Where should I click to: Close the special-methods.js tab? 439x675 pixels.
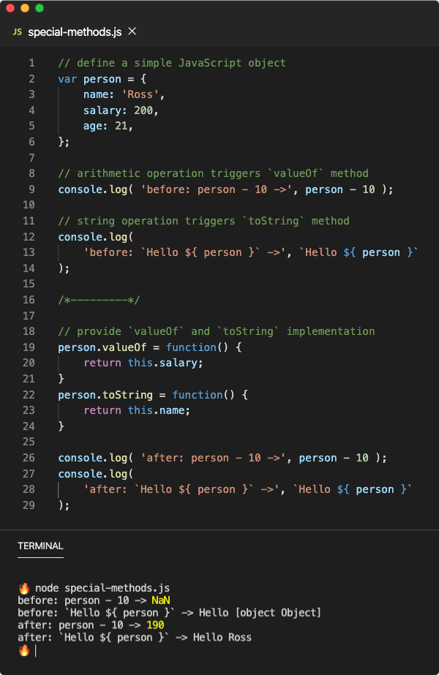[x=132, y=31]
